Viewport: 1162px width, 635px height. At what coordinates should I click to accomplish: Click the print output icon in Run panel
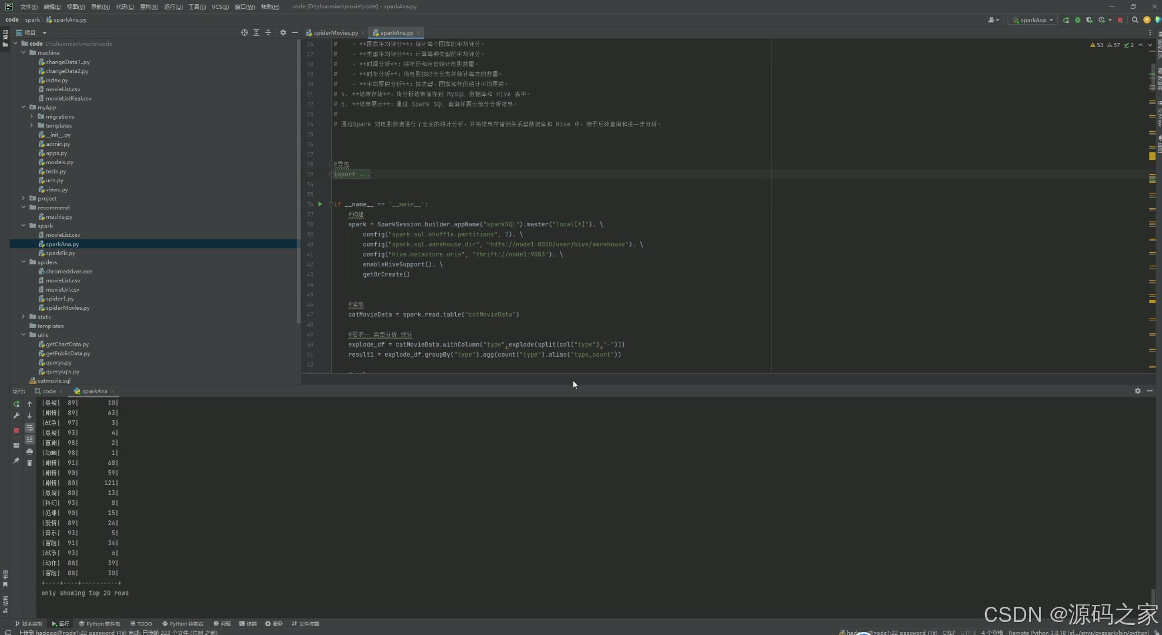(29, 452)
